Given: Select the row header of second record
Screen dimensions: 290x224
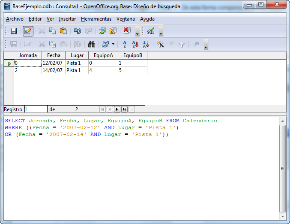Looking at the screenshot, I should click(9, 70).
